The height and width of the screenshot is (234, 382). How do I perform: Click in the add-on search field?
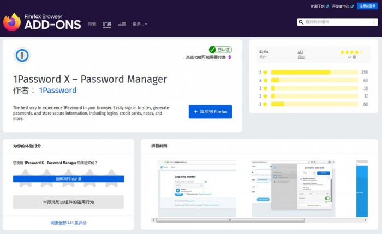coord(338,22)
